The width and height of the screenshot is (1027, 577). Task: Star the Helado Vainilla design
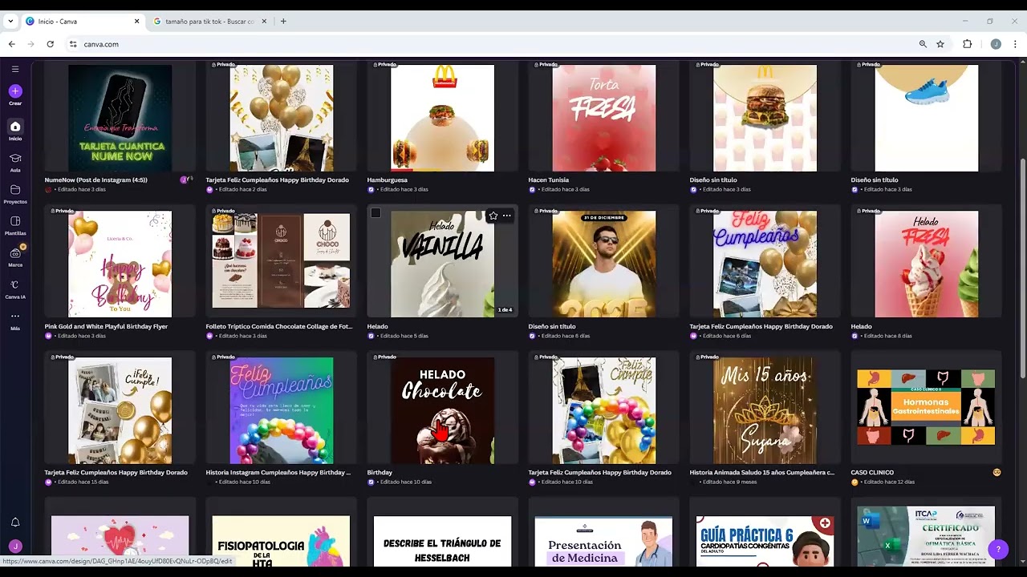[x=493, y=216]
